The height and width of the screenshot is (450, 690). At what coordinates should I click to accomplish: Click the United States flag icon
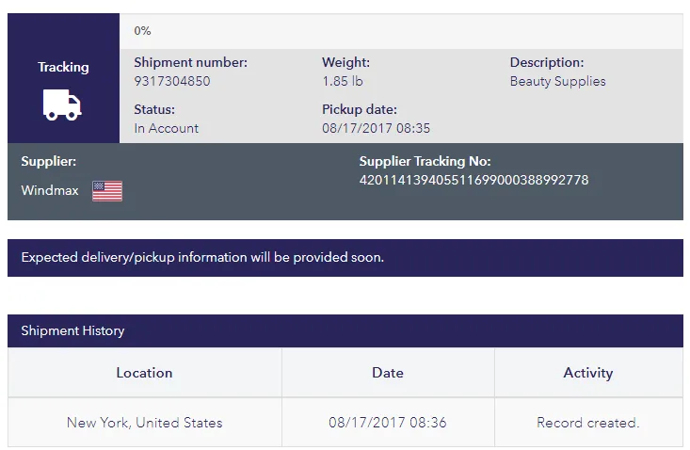click(107, 191)
